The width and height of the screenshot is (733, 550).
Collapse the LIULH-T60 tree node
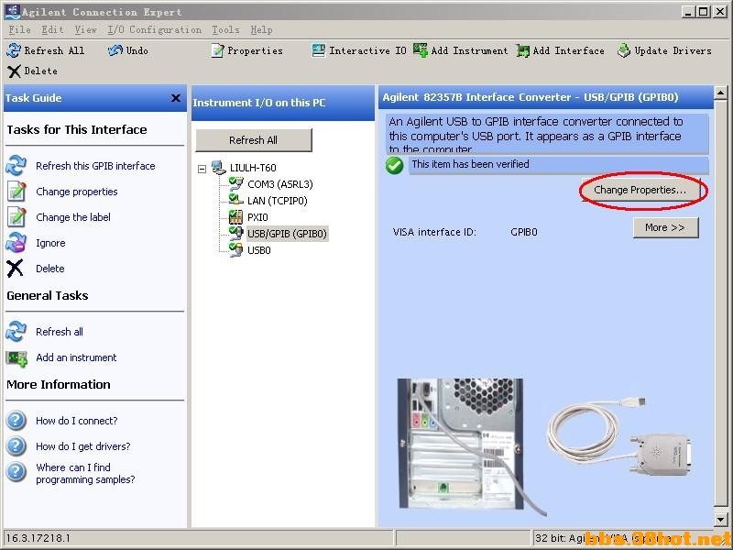point(202,169)
